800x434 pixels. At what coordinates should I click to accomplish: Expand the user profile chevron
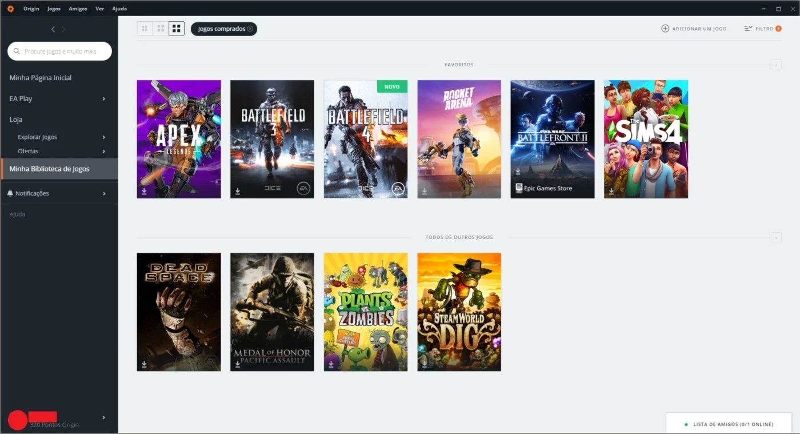coord(104,417)
